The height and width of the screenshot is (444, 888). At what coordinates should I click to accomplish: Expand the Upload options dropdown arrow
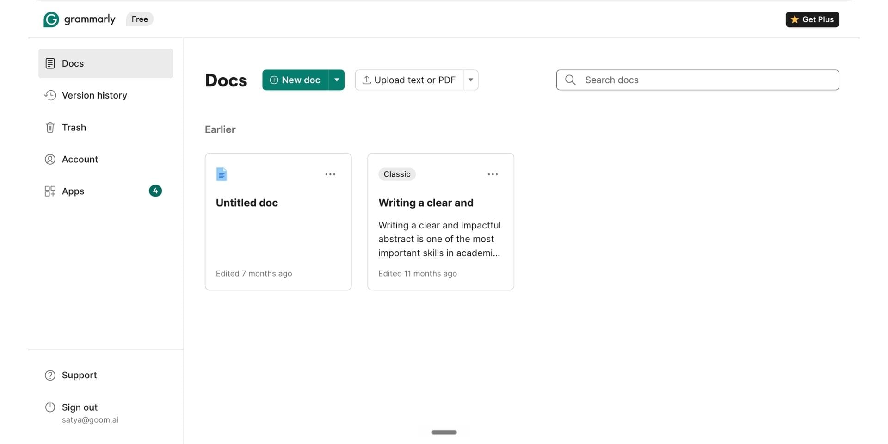tap(470, 80)
